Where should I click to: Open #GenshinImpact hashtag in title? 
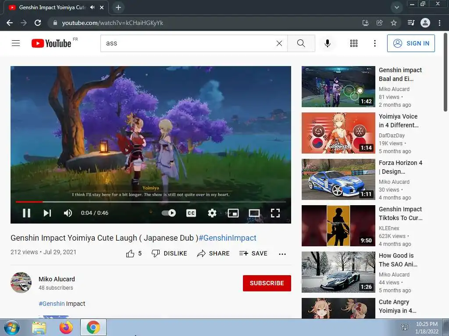(228, 238)
